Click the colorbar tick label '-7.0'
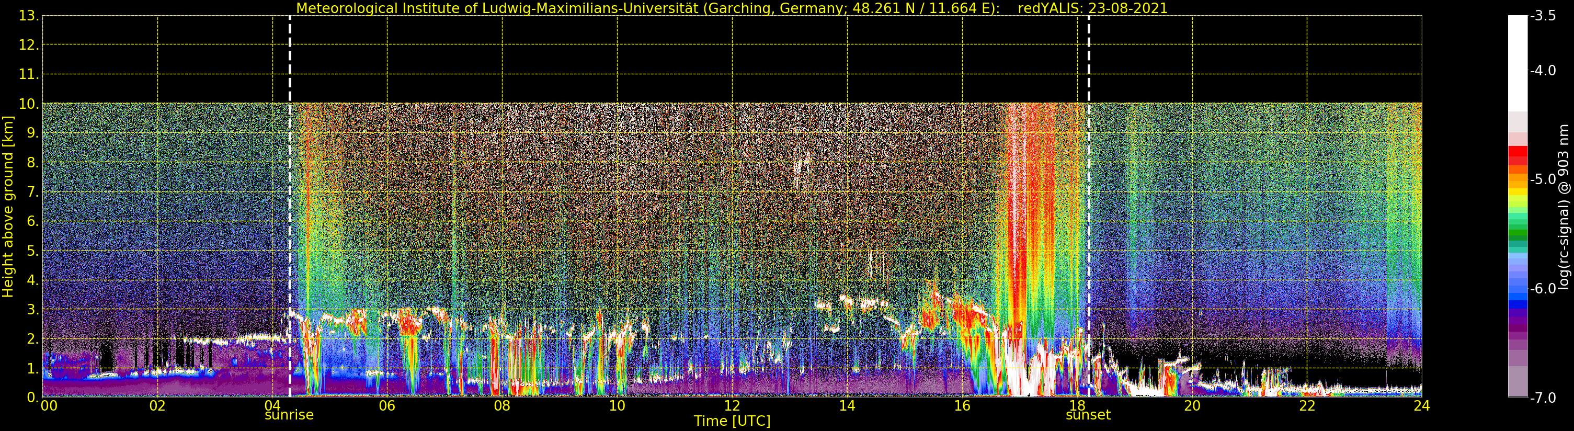The width and height of the screenshot is (1574, 431). 1543,398
